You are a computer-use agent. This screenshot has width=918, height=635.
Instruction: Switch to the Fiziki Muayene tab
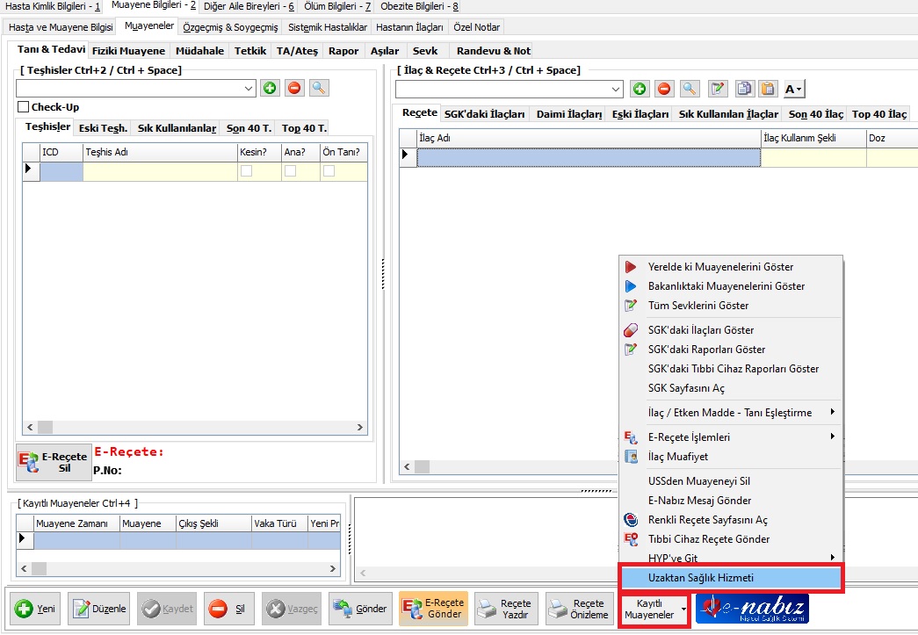click(x=128, y=51)
